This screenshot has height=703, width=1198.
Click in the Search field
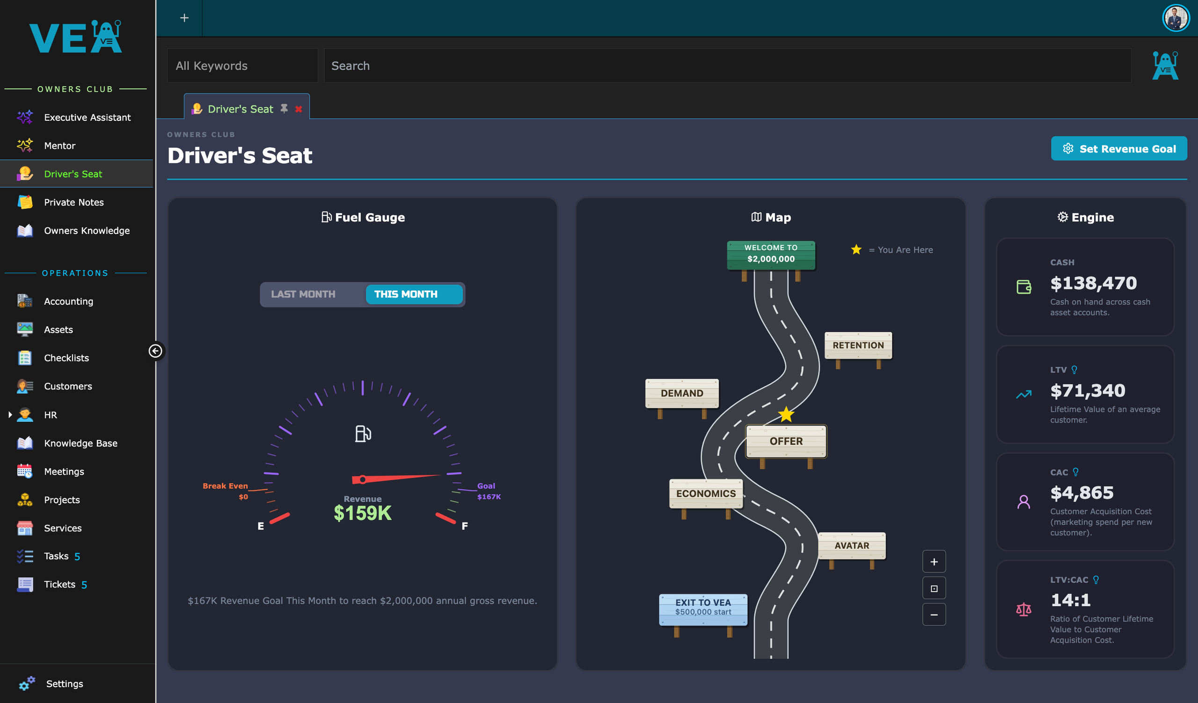click(x=727, y=66)
